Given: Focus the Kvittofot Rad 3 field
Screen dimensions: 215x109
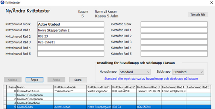Looking at the screenshot, I should (174, 42).
